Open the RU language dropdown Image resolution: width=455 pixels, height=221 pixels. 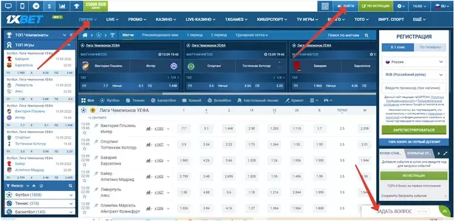442,6
